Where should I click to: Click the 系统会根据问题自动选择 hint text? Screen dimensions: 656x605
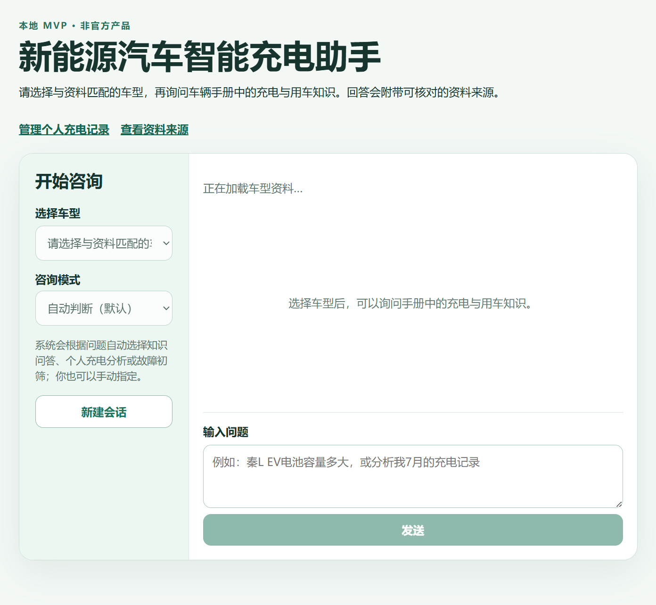(102, 361)
